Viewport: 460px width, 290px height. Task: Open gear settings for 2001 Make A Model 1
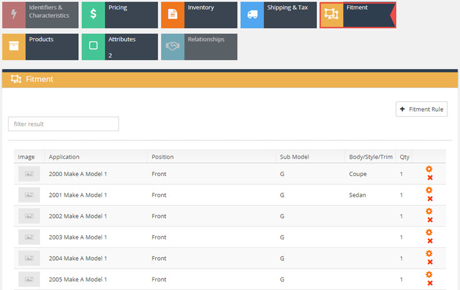(x=429, y=190)
